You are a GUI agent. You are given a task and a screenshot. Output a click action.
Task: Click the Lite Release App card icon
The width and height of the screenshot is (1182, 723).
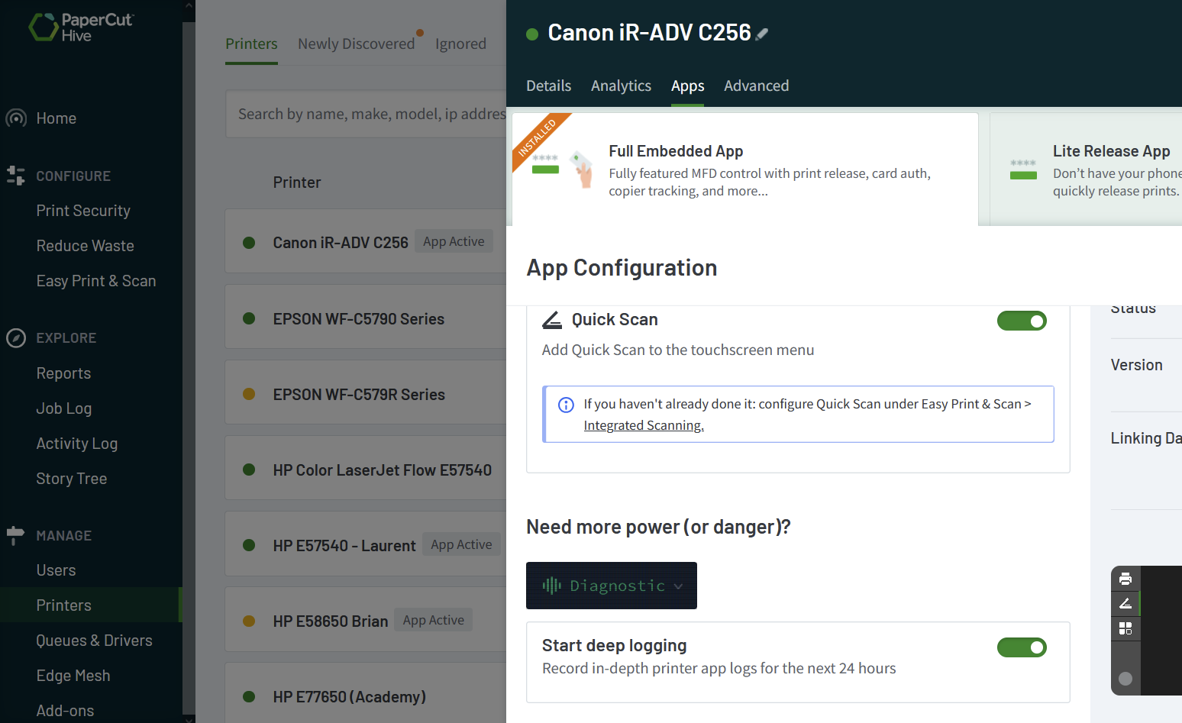(1023, 169)
